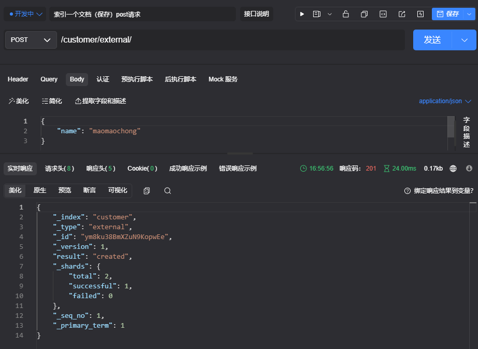Click 美化 beautify above request body

pos(19,101)
